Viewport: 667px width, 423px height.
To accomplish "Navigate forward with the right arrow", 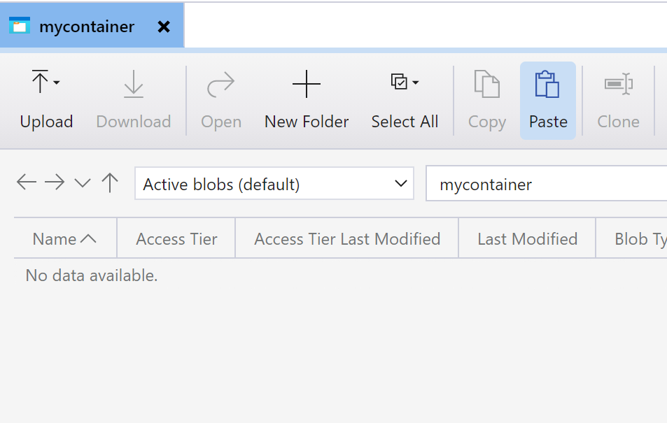I will (55, 183).
